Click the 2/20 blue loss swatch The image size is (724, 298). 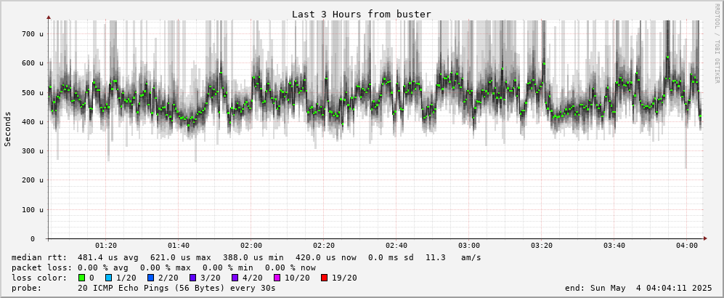[x=150, y=278]
